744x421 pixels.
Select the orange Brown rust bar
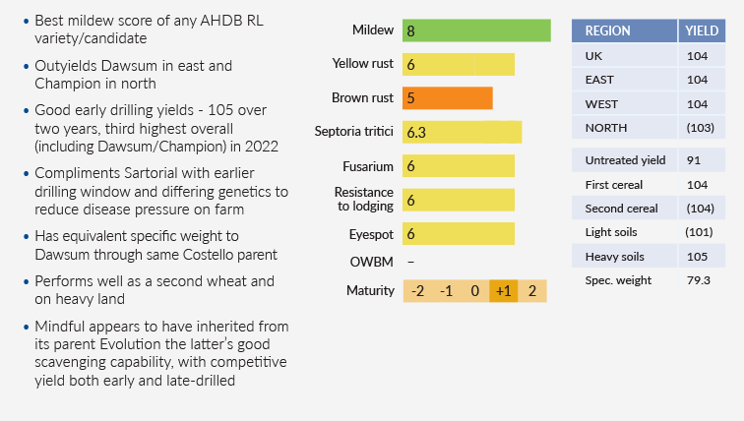point(448,98)
